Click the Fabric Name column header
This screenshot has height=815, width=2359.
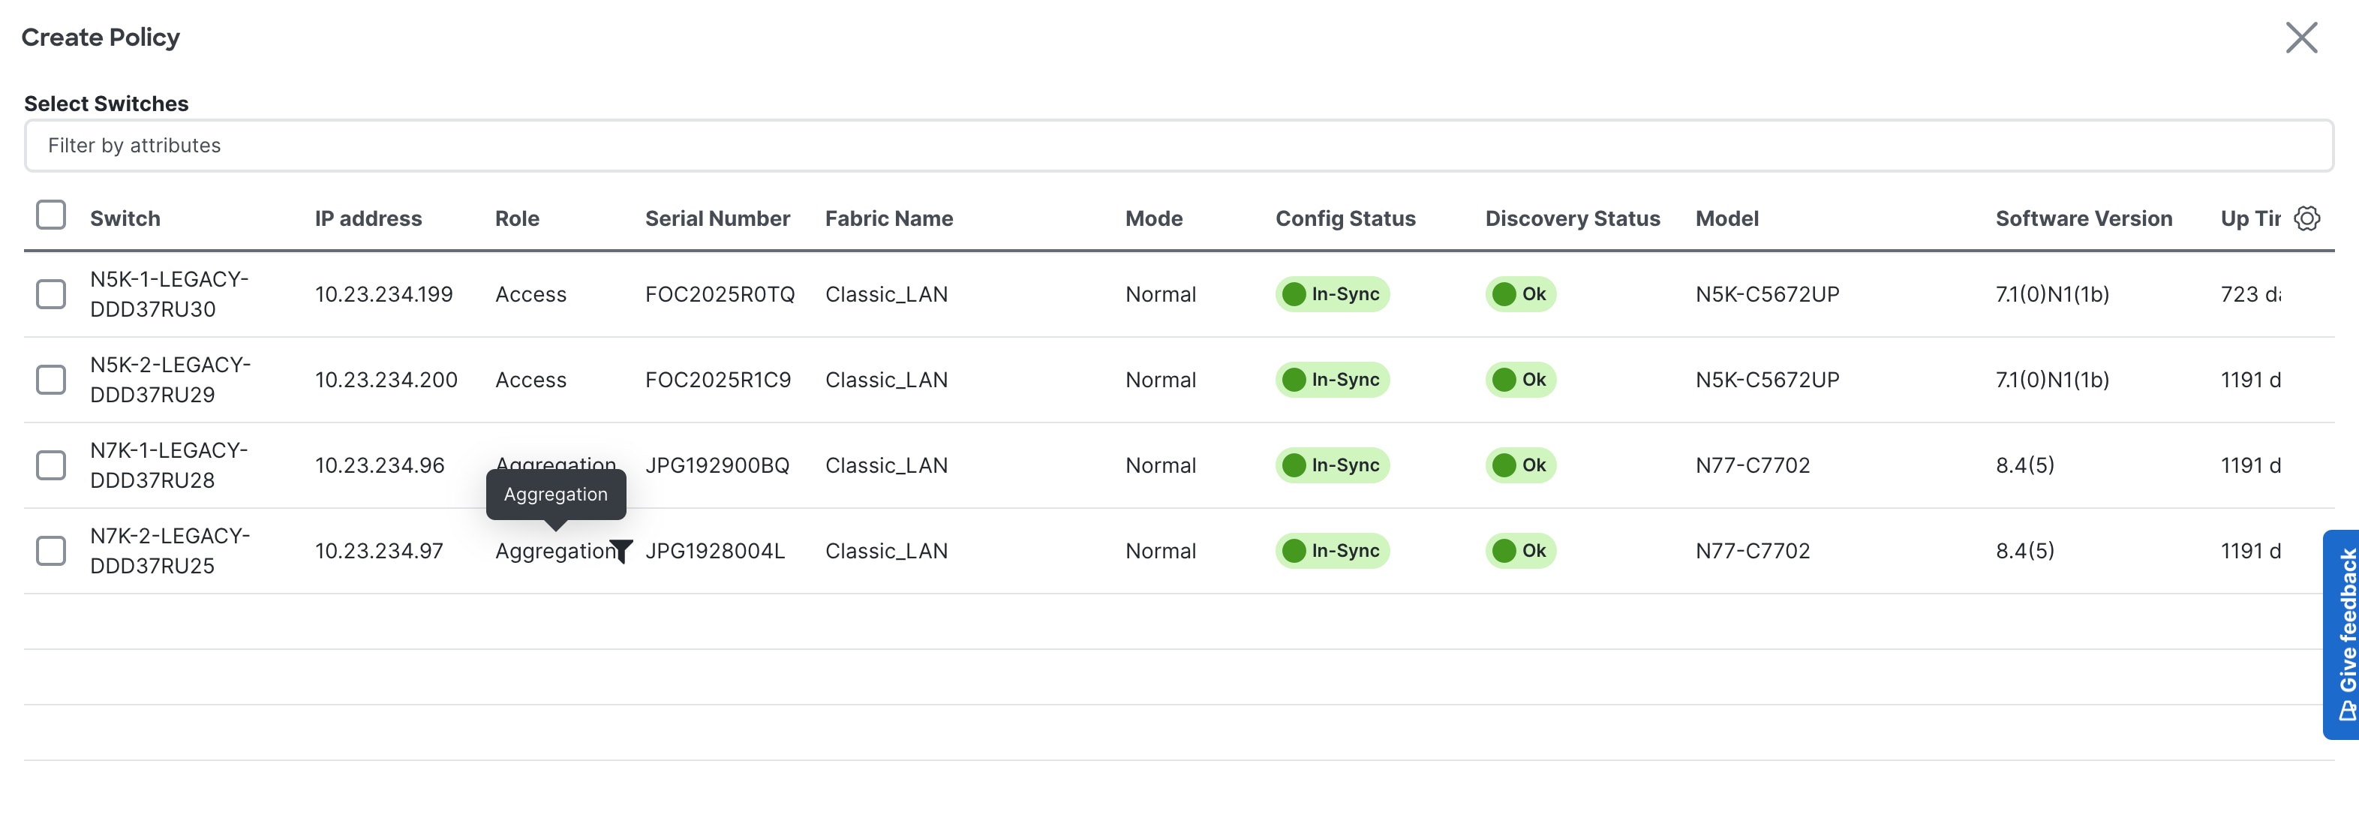pyautogui.click(x=889, y=218)
